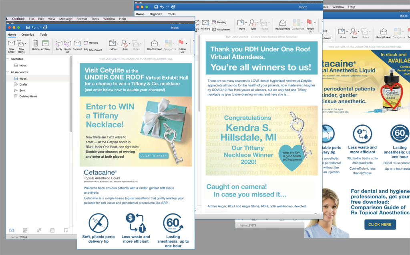Click Read/Unread in the rightmost window

click(x=384, y=34)
